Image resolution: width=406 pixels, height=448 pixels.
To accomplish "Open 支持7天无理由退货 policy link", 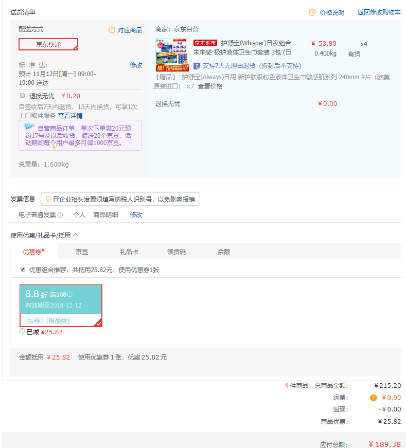I will pos(252,66).
